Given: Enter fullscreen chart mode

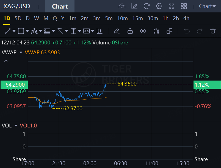Looking at the screenshot, I should point(172,6).
